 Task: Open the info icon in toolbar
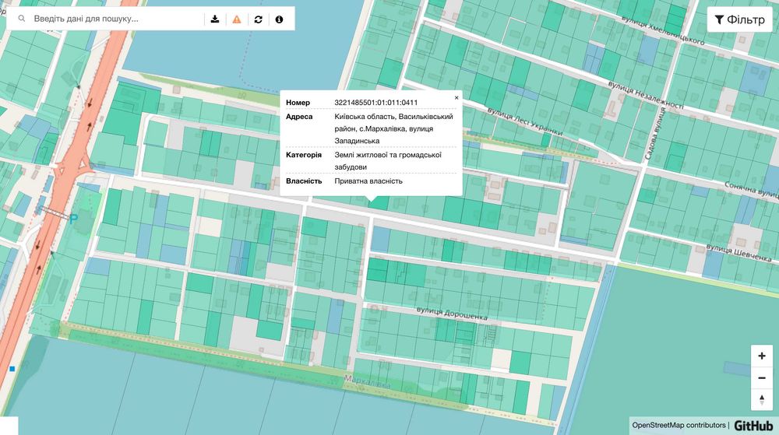point(279,19)
